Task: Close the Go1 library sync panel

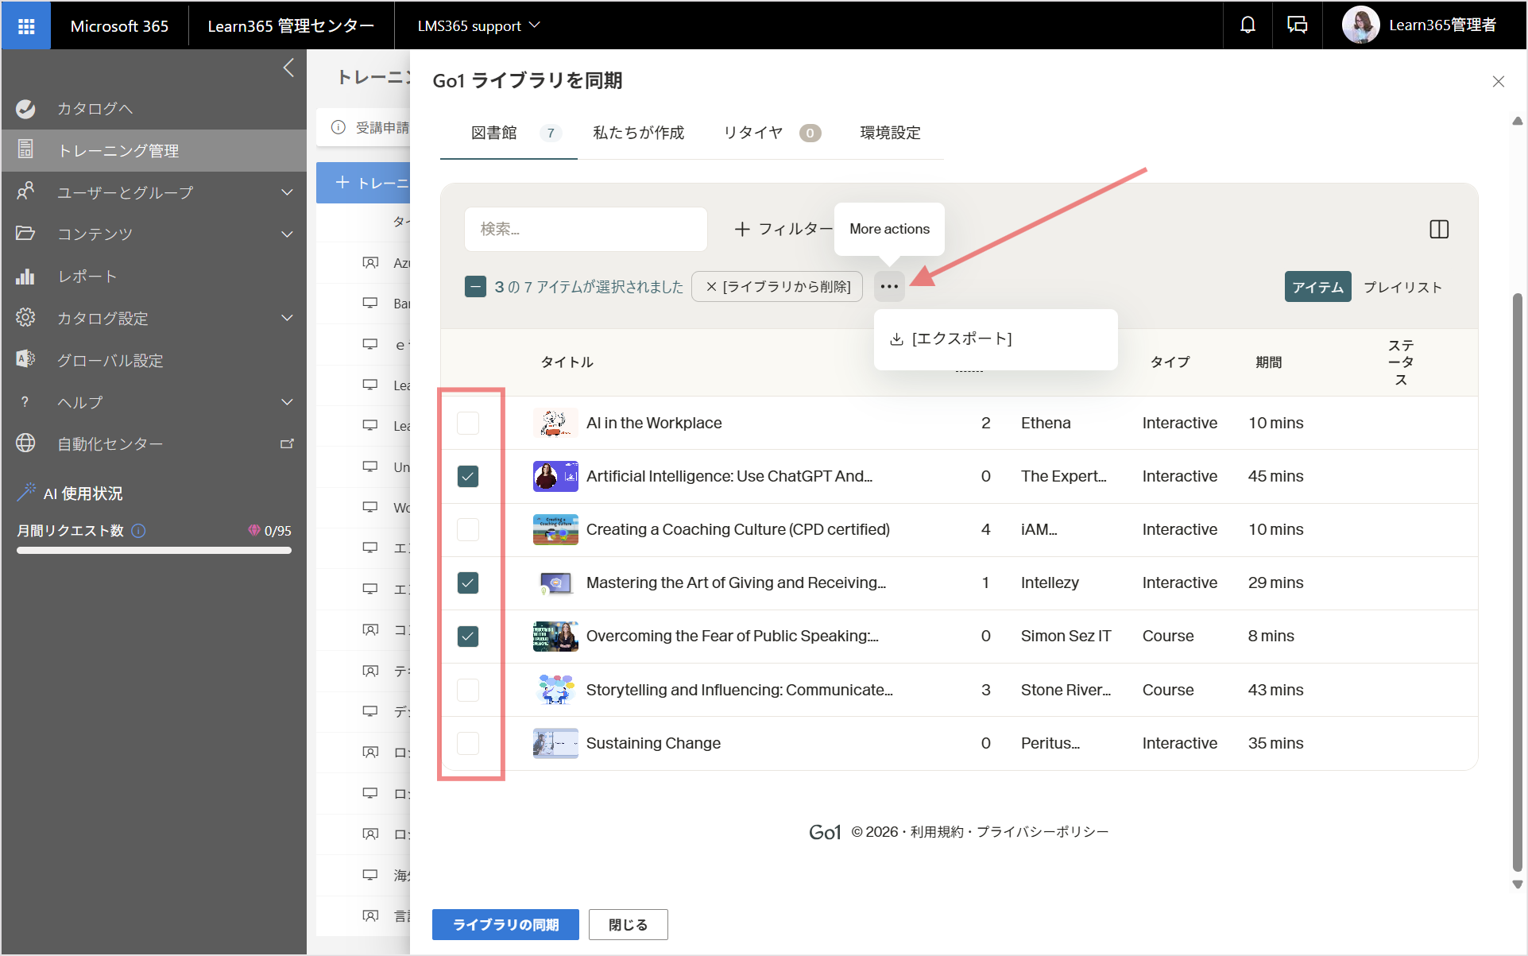Action: (x=1498, y=81)
